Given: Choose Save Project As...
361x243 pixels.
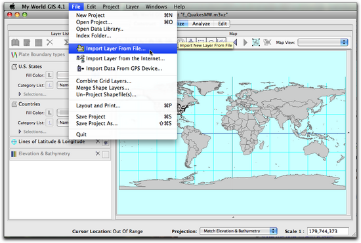Looking at the screenshot, I should [123, 123].
